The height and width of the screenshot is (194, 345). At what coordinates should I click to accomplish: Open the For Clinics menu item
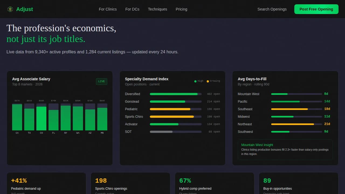[x=108, y=9]
